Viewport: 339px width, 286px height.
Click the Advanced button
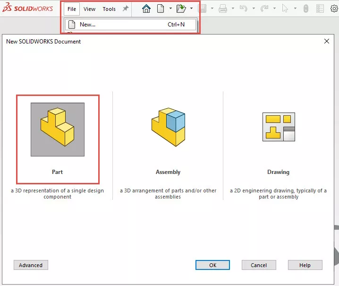(x=31, y=265)
